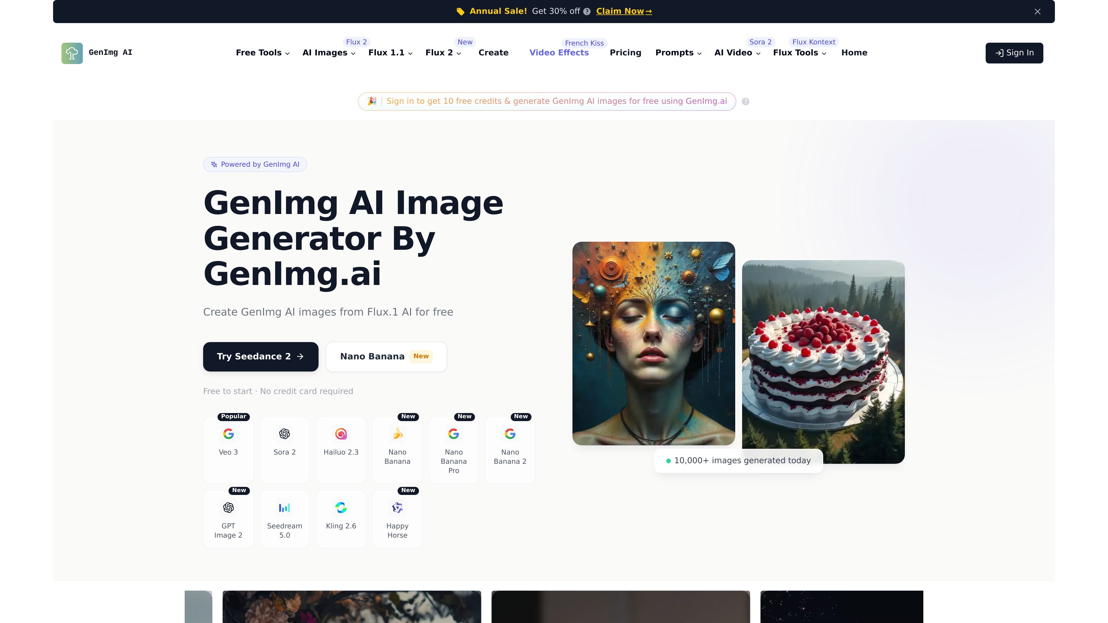Click the Hailuo 2.3 swirl icon
1108x623 pixels.
(341, 434)
